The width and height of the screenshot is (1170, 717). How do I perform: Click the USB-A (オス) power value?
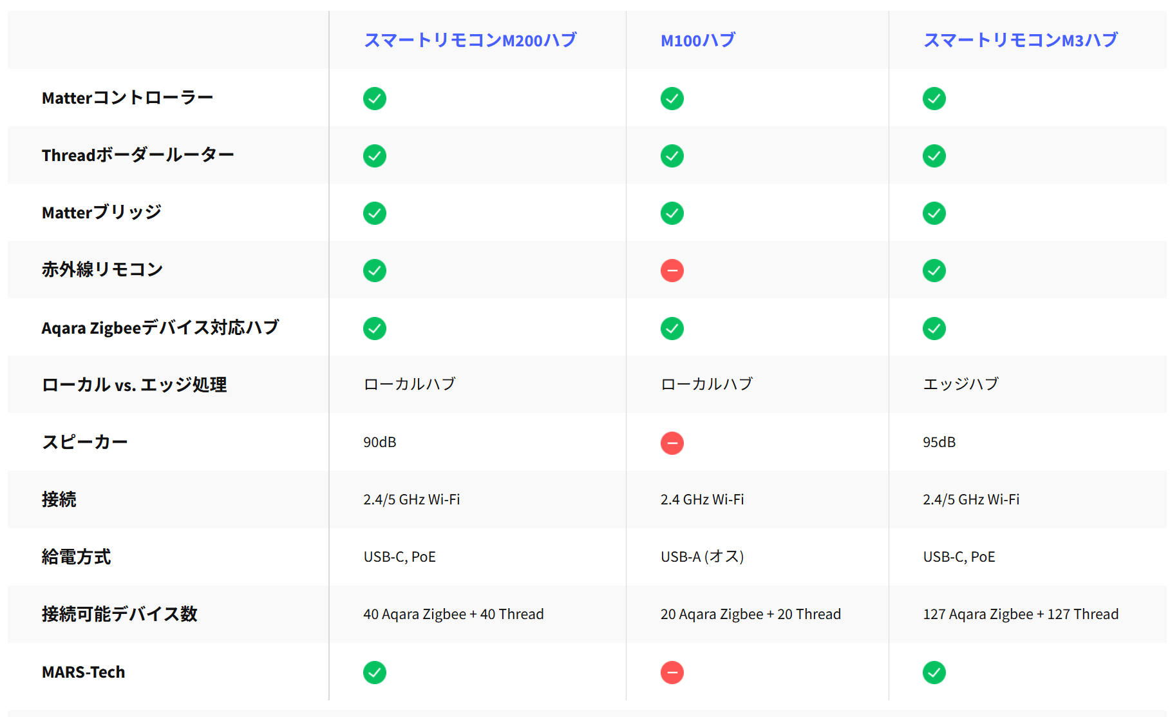(702, 557)
